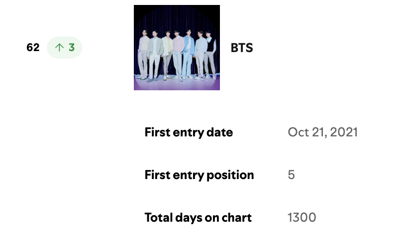Image resolution: width=410 pixels, height=245 pixels.
Task: Select the chart rank number 62
Action: click(33, 48)
